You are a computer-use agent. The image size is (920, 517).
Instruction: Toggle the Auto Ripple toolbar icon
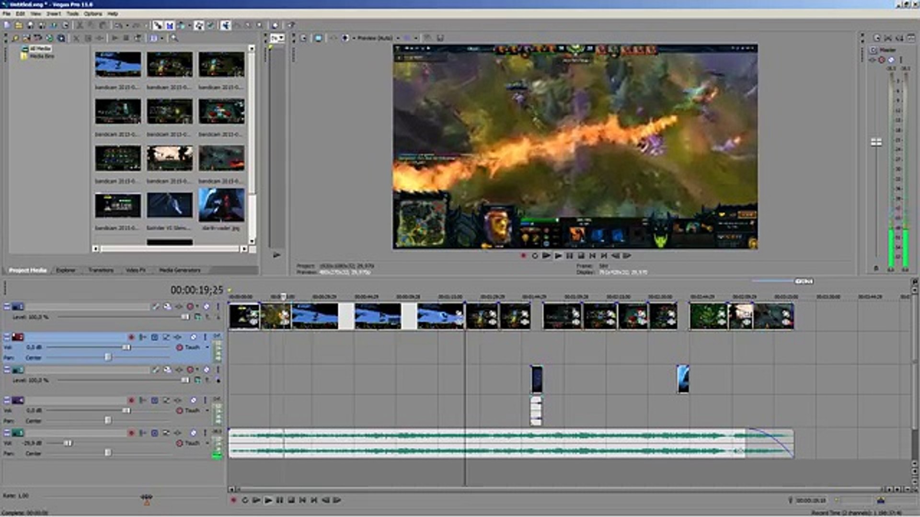[x=181, y=25]
